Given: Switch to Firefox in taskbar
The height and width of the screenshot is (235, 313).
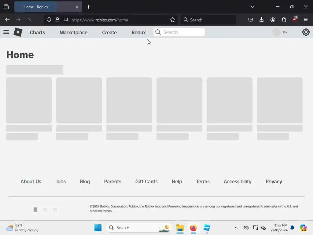Looking at the screenshot, I should (193, 228).
